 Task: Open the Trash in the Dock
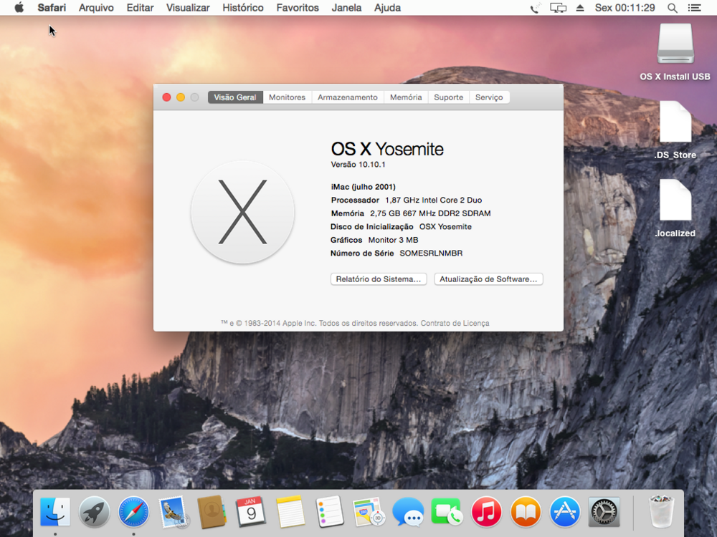[661, 512]
